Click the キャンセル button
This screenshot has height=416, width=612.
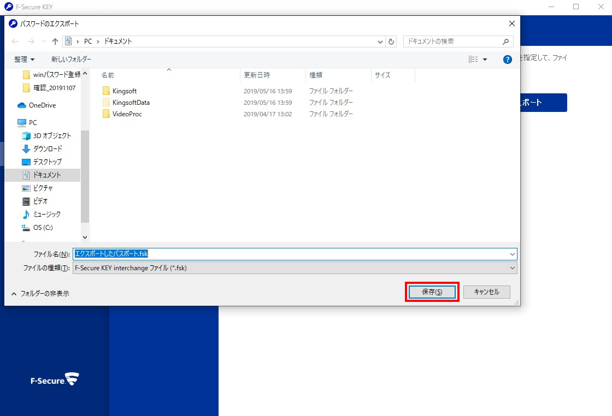point(486,292)
